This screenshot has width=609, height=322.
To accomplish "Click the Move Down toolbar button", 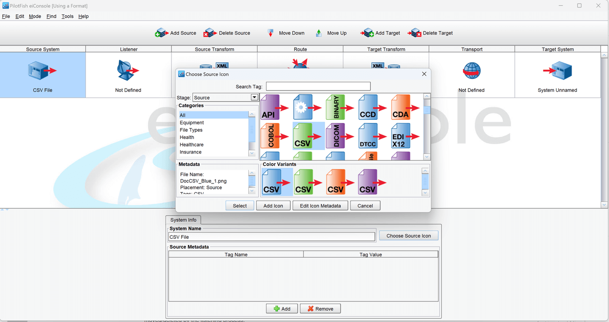I will coord(285,33).
